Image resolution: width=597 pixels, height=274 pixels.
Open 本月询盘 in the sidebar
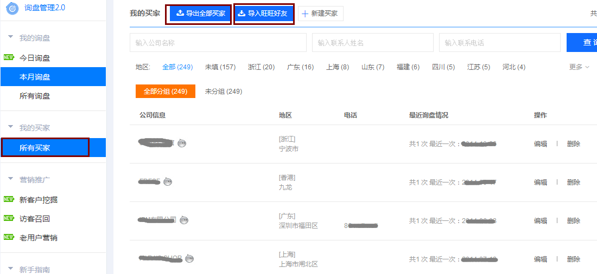(x=35, y=77)
